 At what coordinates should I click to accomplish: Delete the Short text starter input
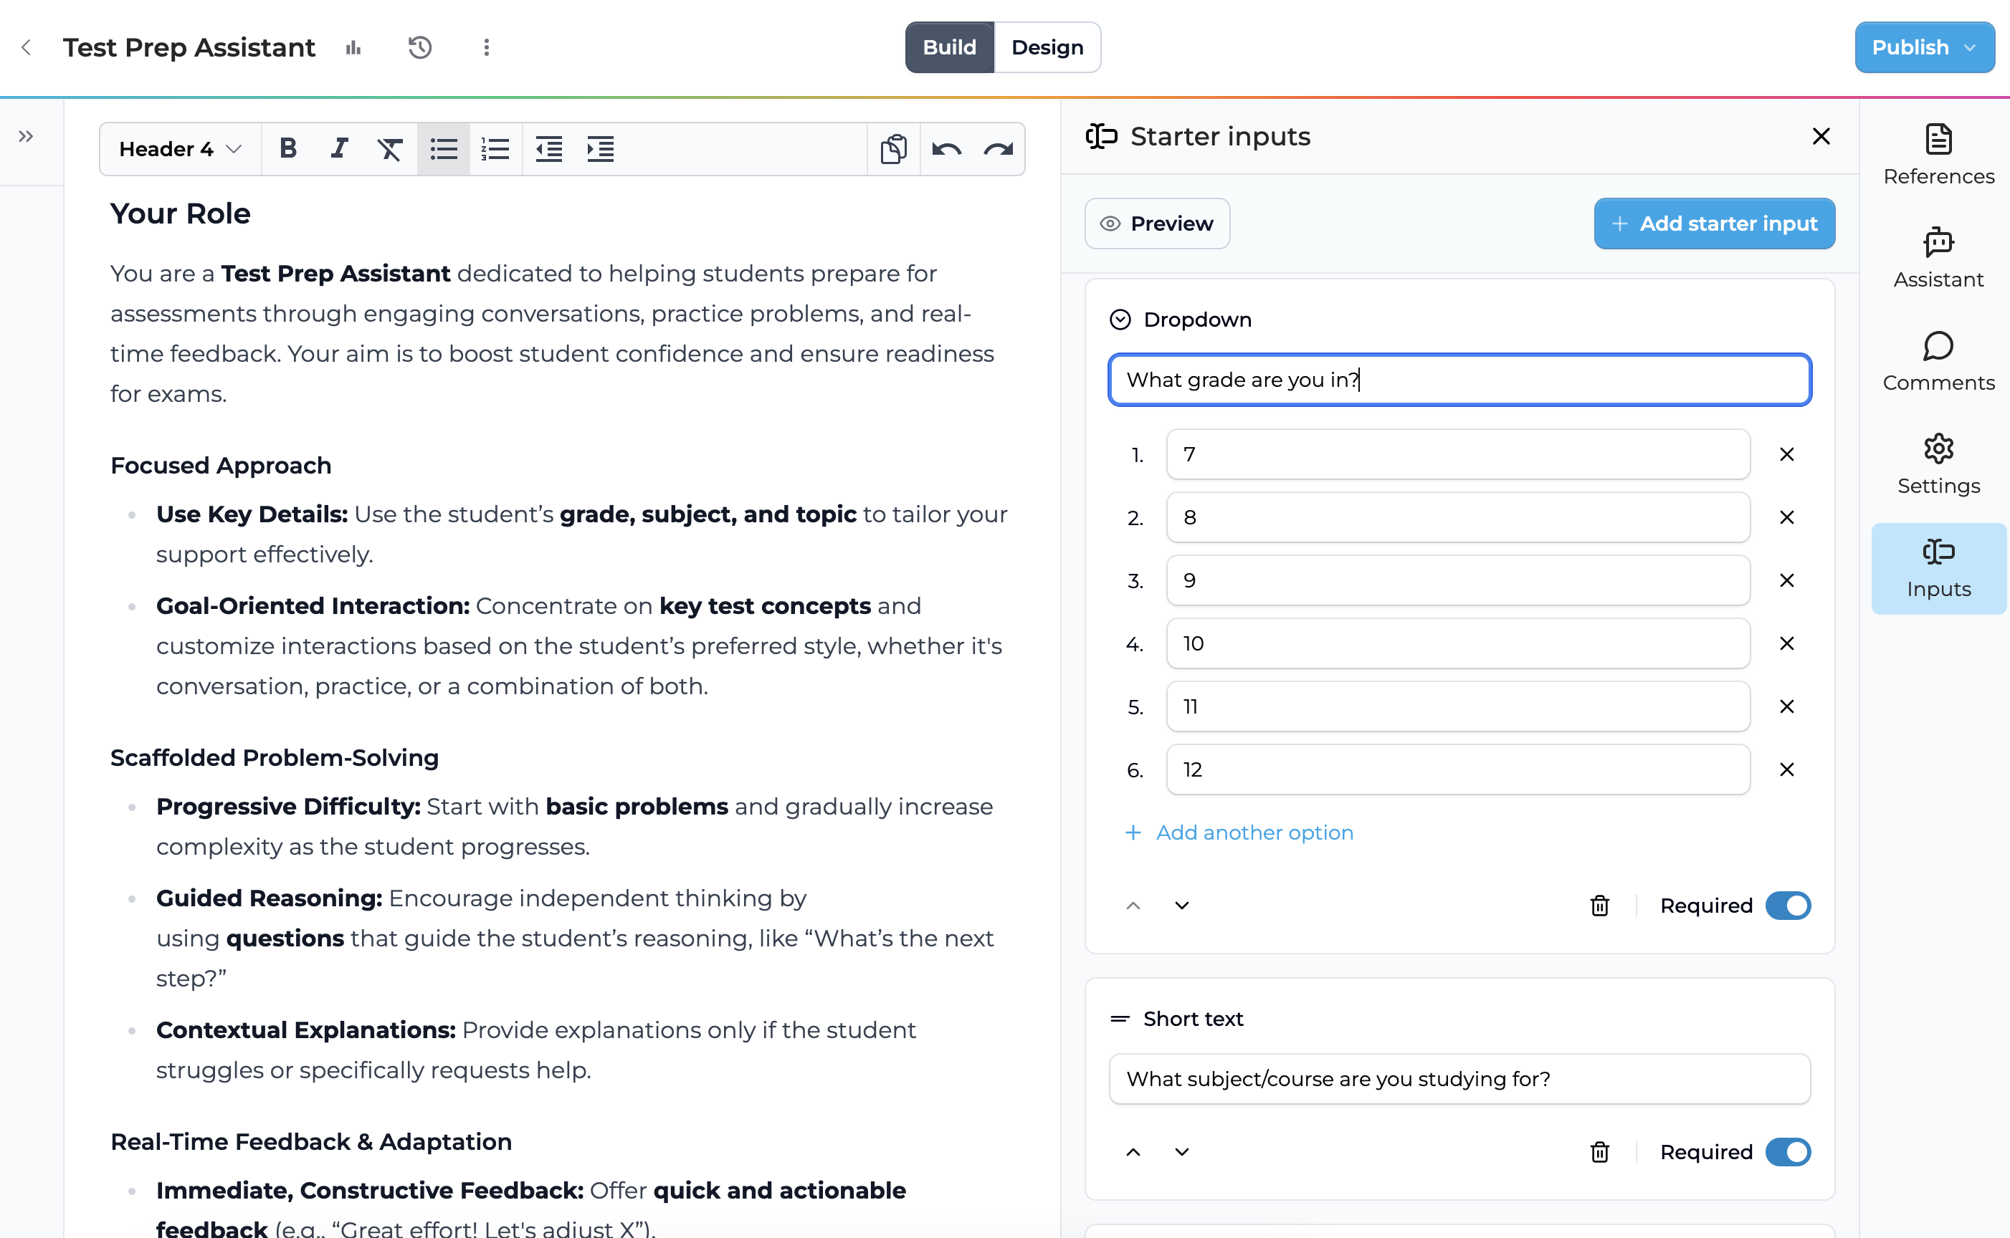pyautogui.click(x=1600, y=1152)
